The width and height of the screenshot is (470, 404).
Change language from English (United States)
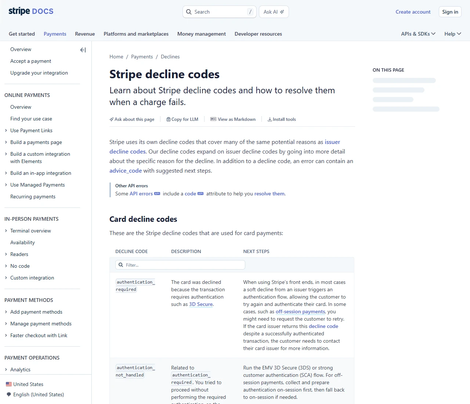[39, 394]
